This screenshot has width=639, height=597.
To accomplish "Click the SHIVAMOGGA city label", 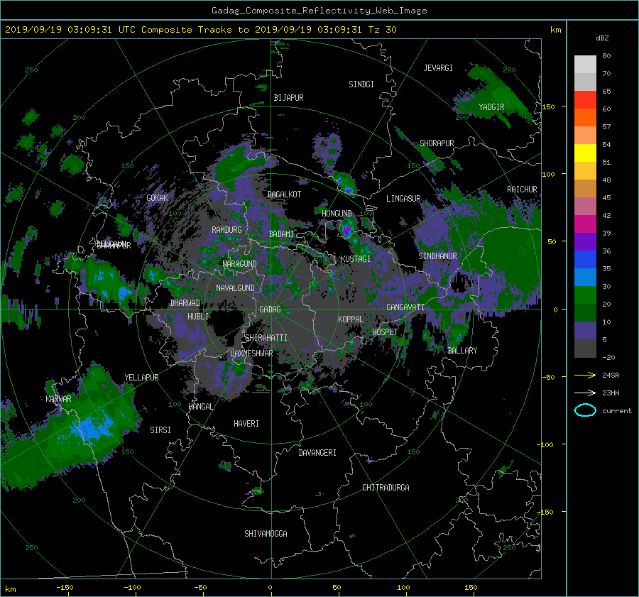I will (266, 534).
